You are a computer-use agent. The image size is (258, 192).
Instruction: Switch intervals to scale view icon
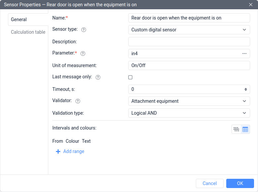[x=236, y=129]
